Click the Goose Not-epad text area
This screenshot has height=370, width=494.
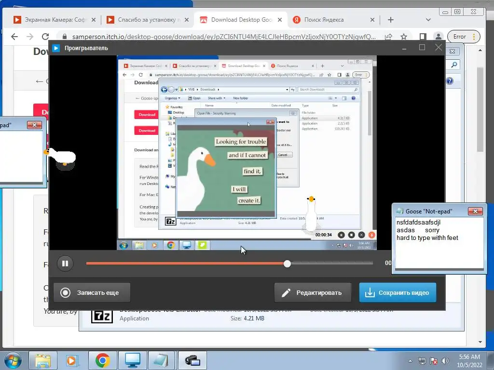coord(439,243)
